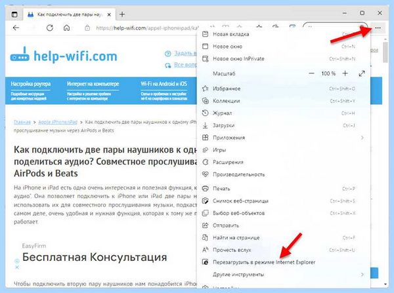Screen dimensions: 394x293
Task: Open Коллекции from the menu
Action: point(284,101)
